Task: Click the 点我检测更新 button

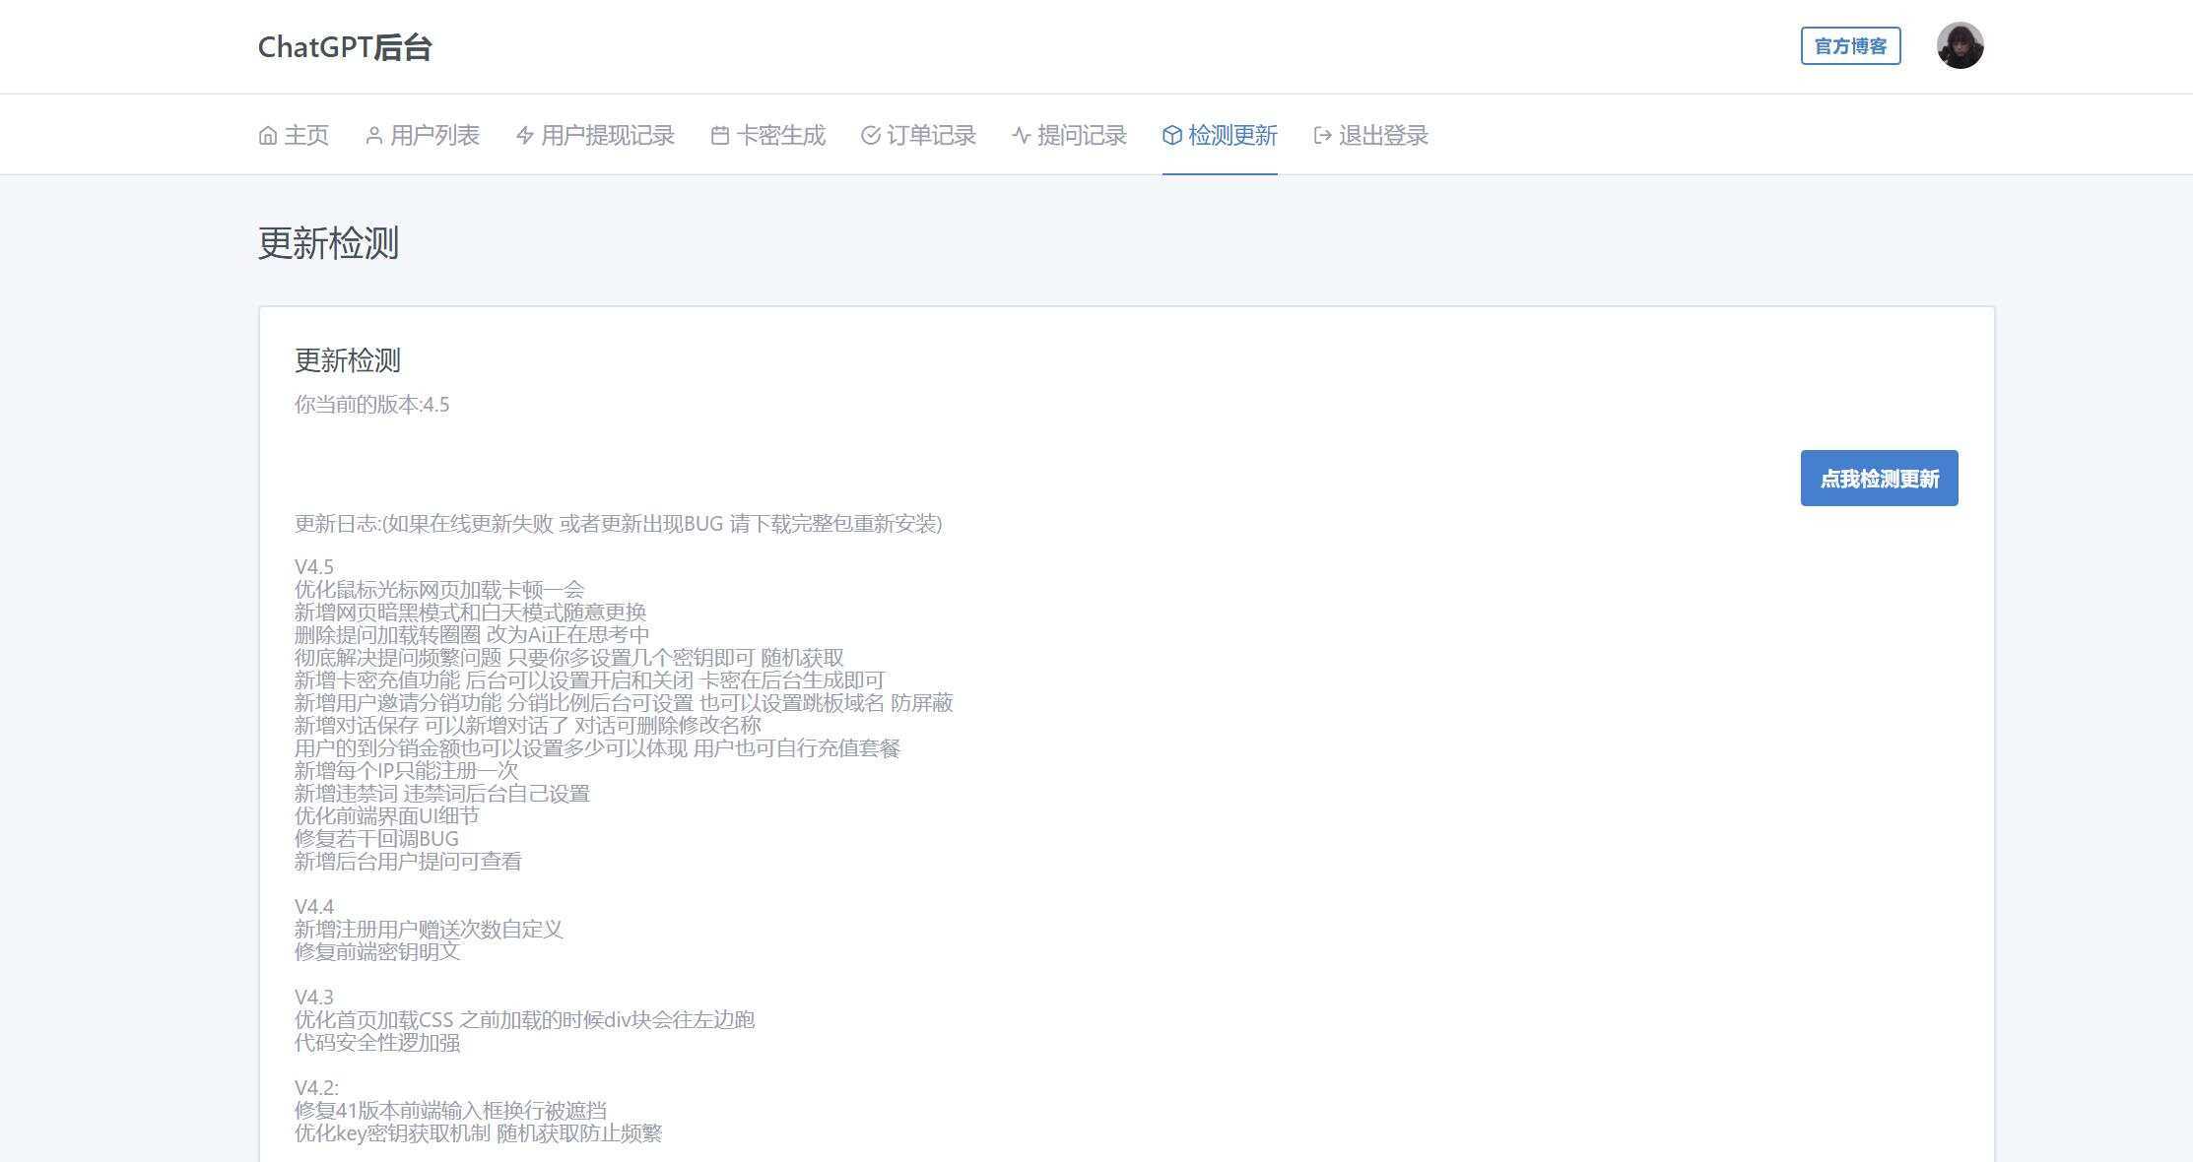Action: [x=1878, y=478]
